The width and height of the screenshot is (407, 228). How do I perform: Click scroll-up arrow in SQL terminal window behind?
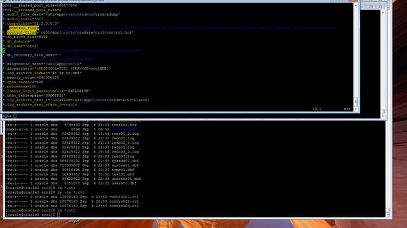383,13
